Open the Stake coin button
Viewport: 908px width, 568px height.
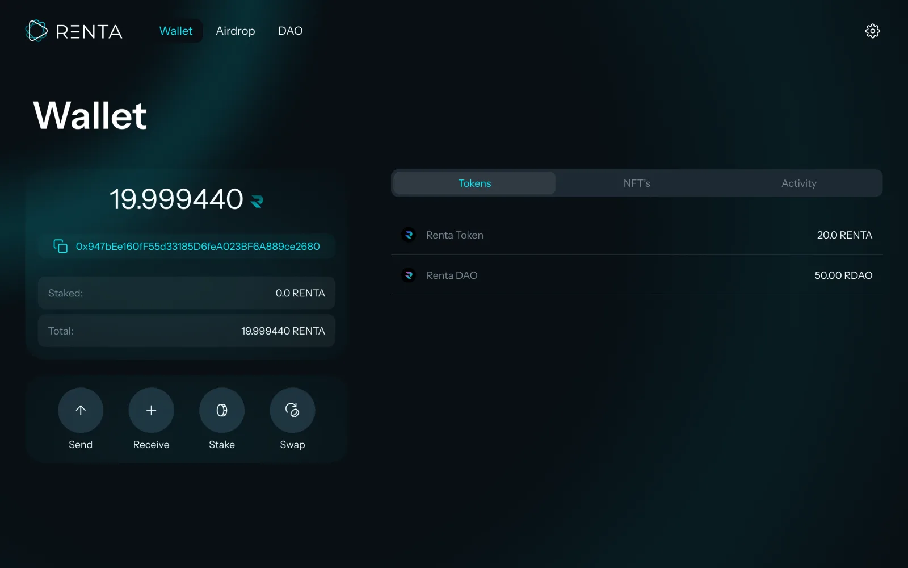click(x=222, y=410)
